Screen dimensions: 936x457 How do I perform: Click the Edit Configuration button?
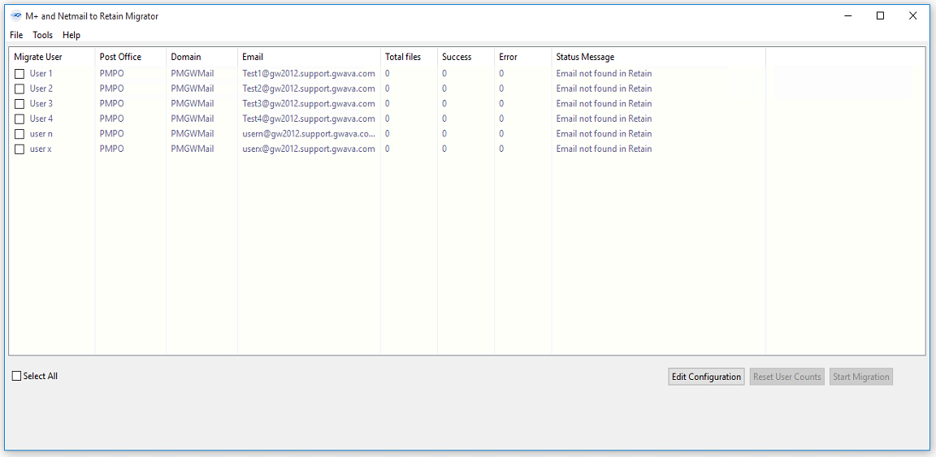point(706,377)
